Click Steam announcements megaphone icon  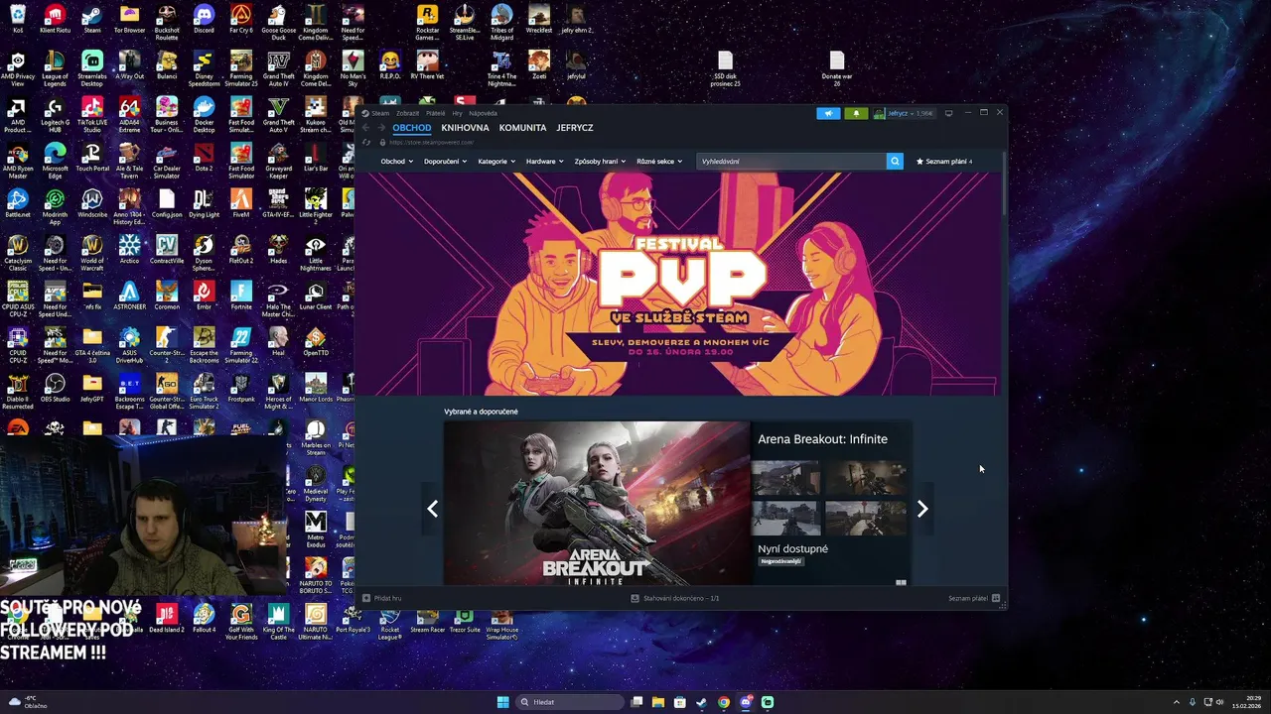828,113
